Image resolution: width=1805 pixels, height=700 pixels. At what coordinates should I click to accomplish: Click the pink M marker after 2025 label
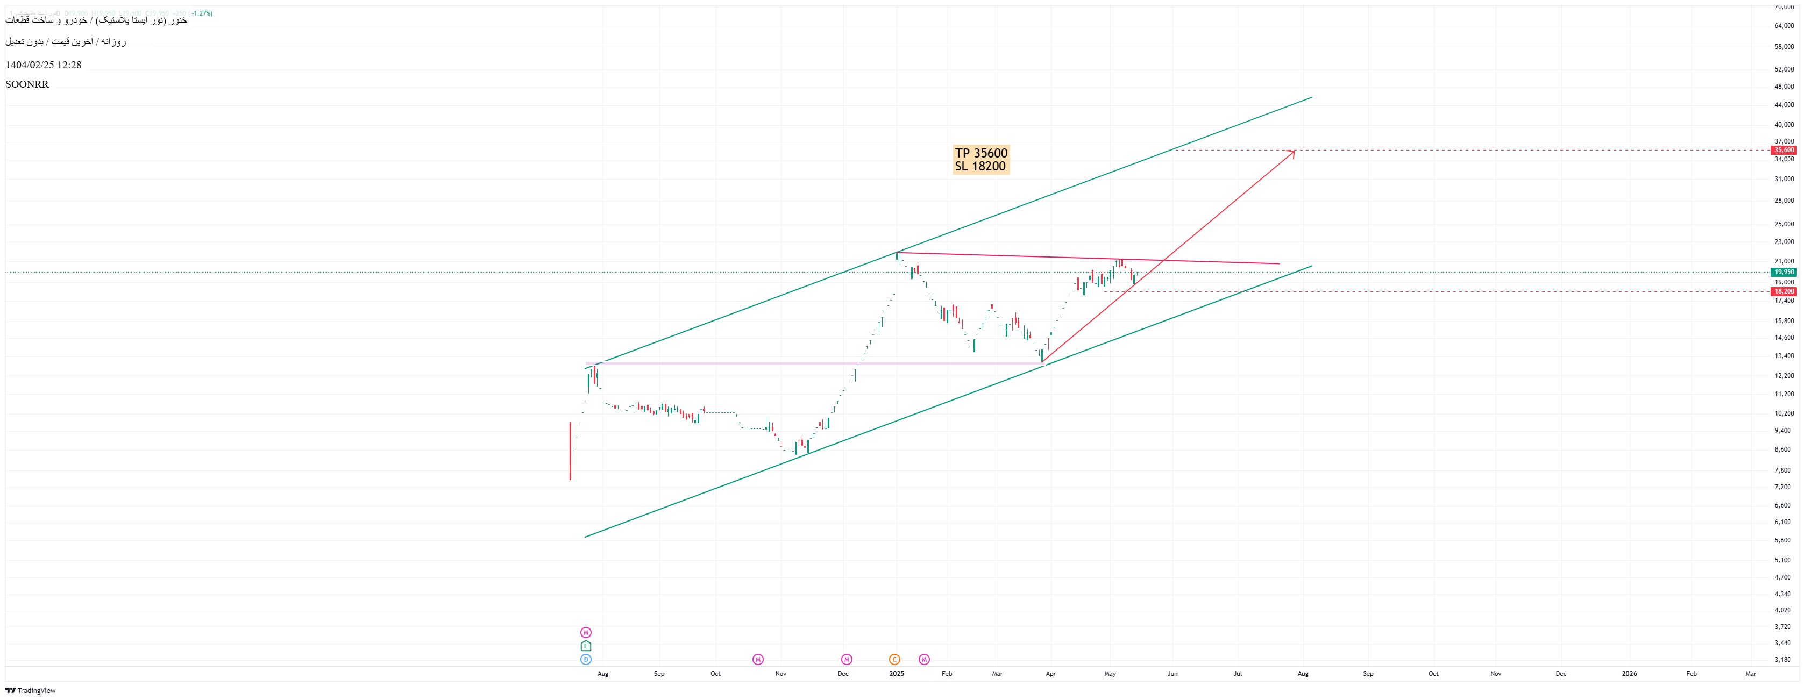coord(924,659)
